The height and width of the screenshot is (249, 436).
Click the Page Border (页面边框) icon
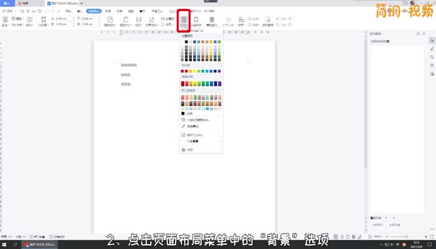pos(197,22)
